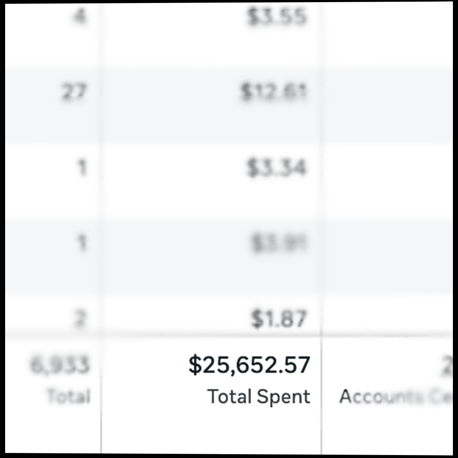
Task: Select count 2 beside the $1.87 amount
Action: click(80, 319)
